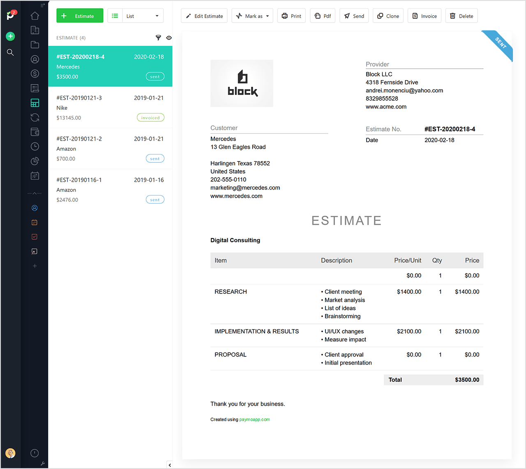Open the paymoapp.com link
Image resolution: width=526 pixels, height=469 pixels.
pyautogui.click(x=254, y=420)
